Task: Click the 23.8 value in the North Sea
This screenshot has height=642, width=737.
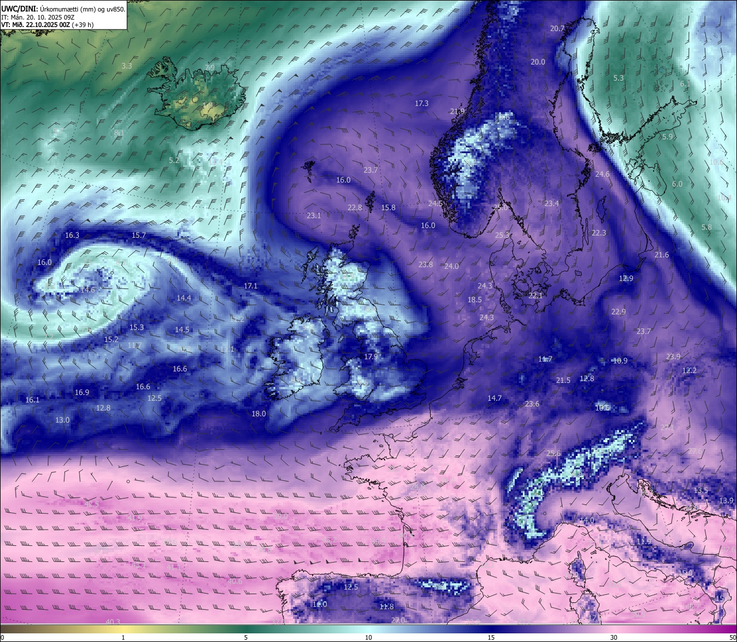Action: tap(426, 264)
